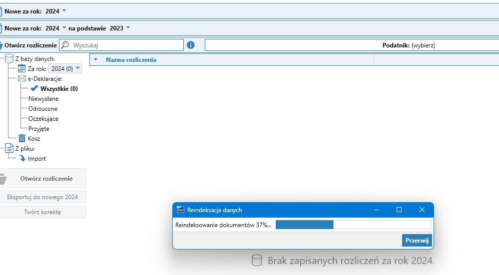Select the Przyjęte tree item
The width and height of the screenshot is (499, 275).
39,129
